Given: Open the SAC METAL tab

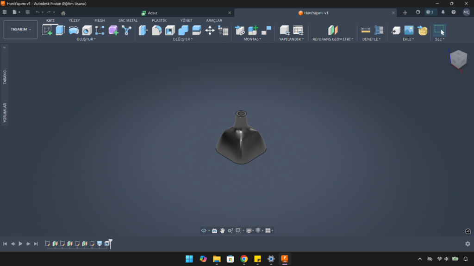Looking at the screenshot, I should click(128, 20).
